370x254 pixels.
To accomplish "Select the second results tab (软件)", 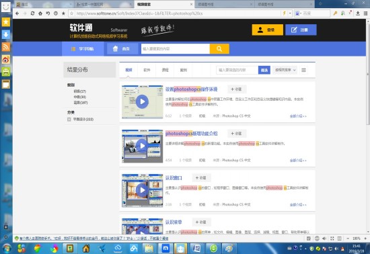I will coord(147,70).
